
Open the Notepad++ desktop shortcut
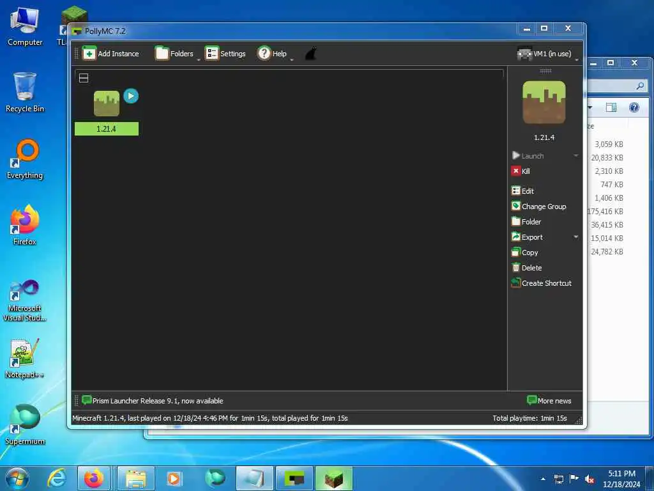coord(25,359)
